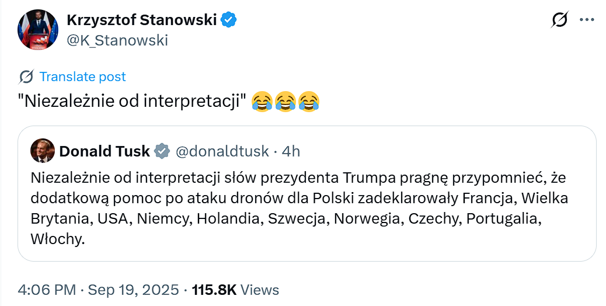Screen dimensions: 606x306
Task: Open the @K_Stanowski handle link
Action: [x=117, y=40]
